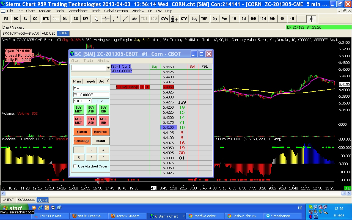
Task: Open the trade window Menu button
Action: click(x=101, y=141)
